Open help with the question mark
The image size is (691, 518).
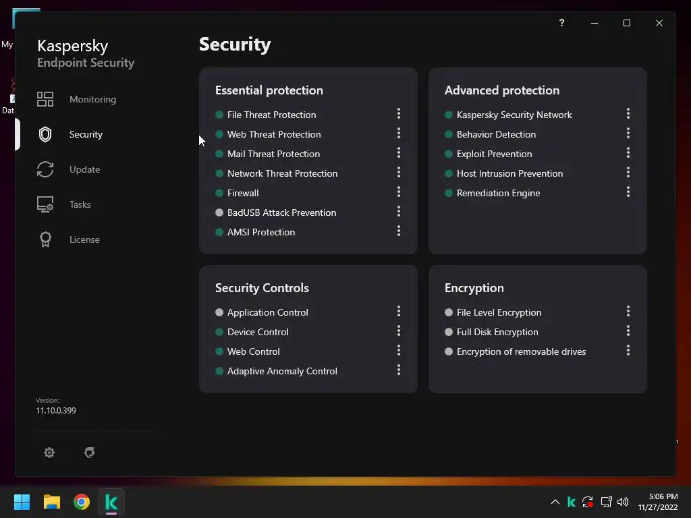tap(561, 22)
